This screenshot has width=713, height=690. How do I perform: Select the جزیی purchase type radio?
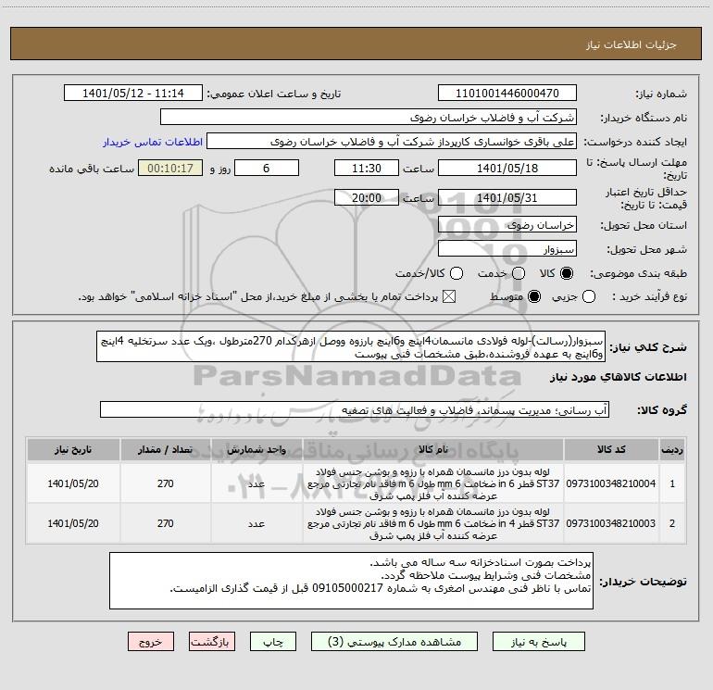[589, 296]
